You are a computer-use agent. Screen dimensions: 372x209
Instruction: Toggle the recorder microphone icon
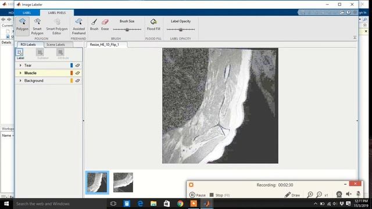tap(358, 194)
